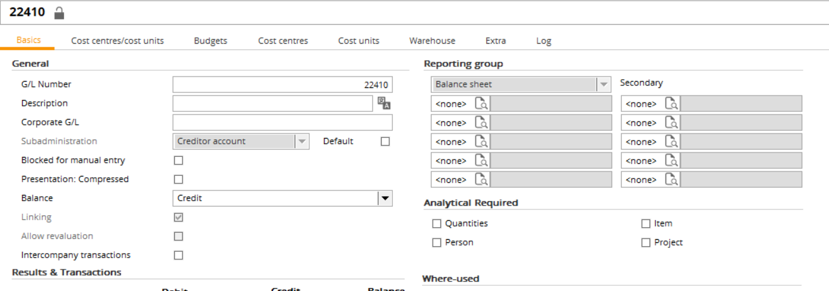Click the second Secondary reporting group lookup icon
Image resolution: width=829 pixels, height=291 pixels.
[671, 123]
